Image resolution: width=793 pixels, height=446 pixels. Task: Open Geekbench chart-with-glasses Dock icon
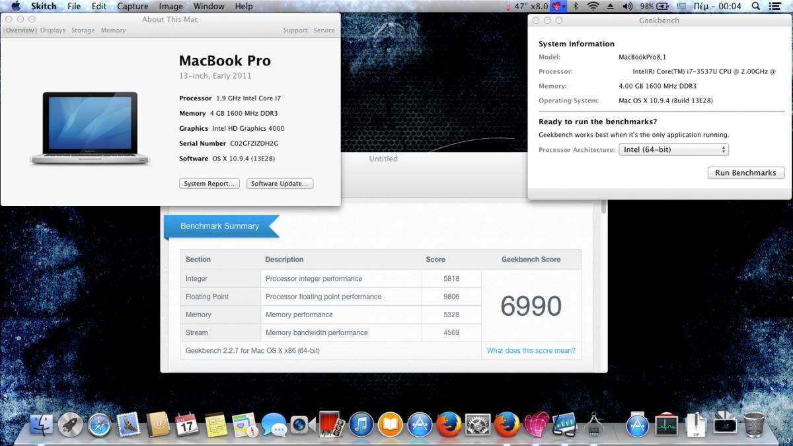click(565, 424)
